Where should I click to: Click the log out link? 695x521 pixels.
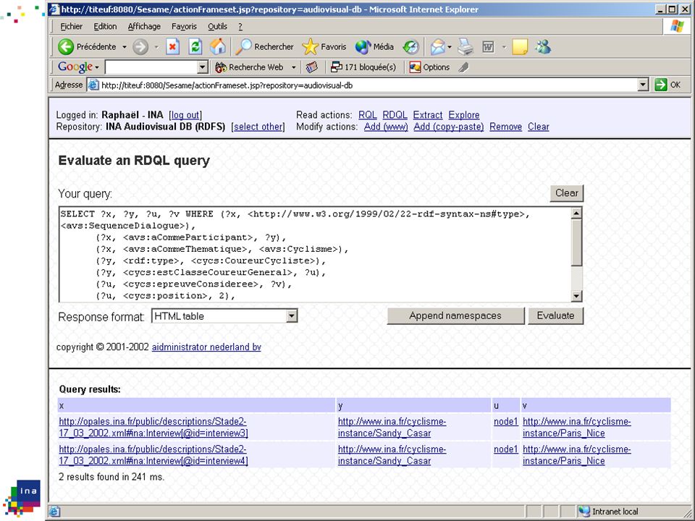[185, 115]
